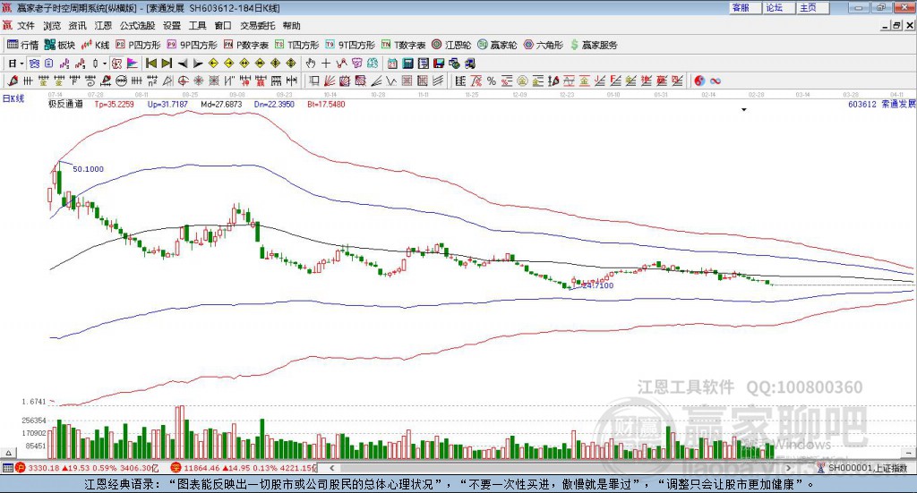
Task: Select the yin-yang symbol tool
Action: (699, 81)
